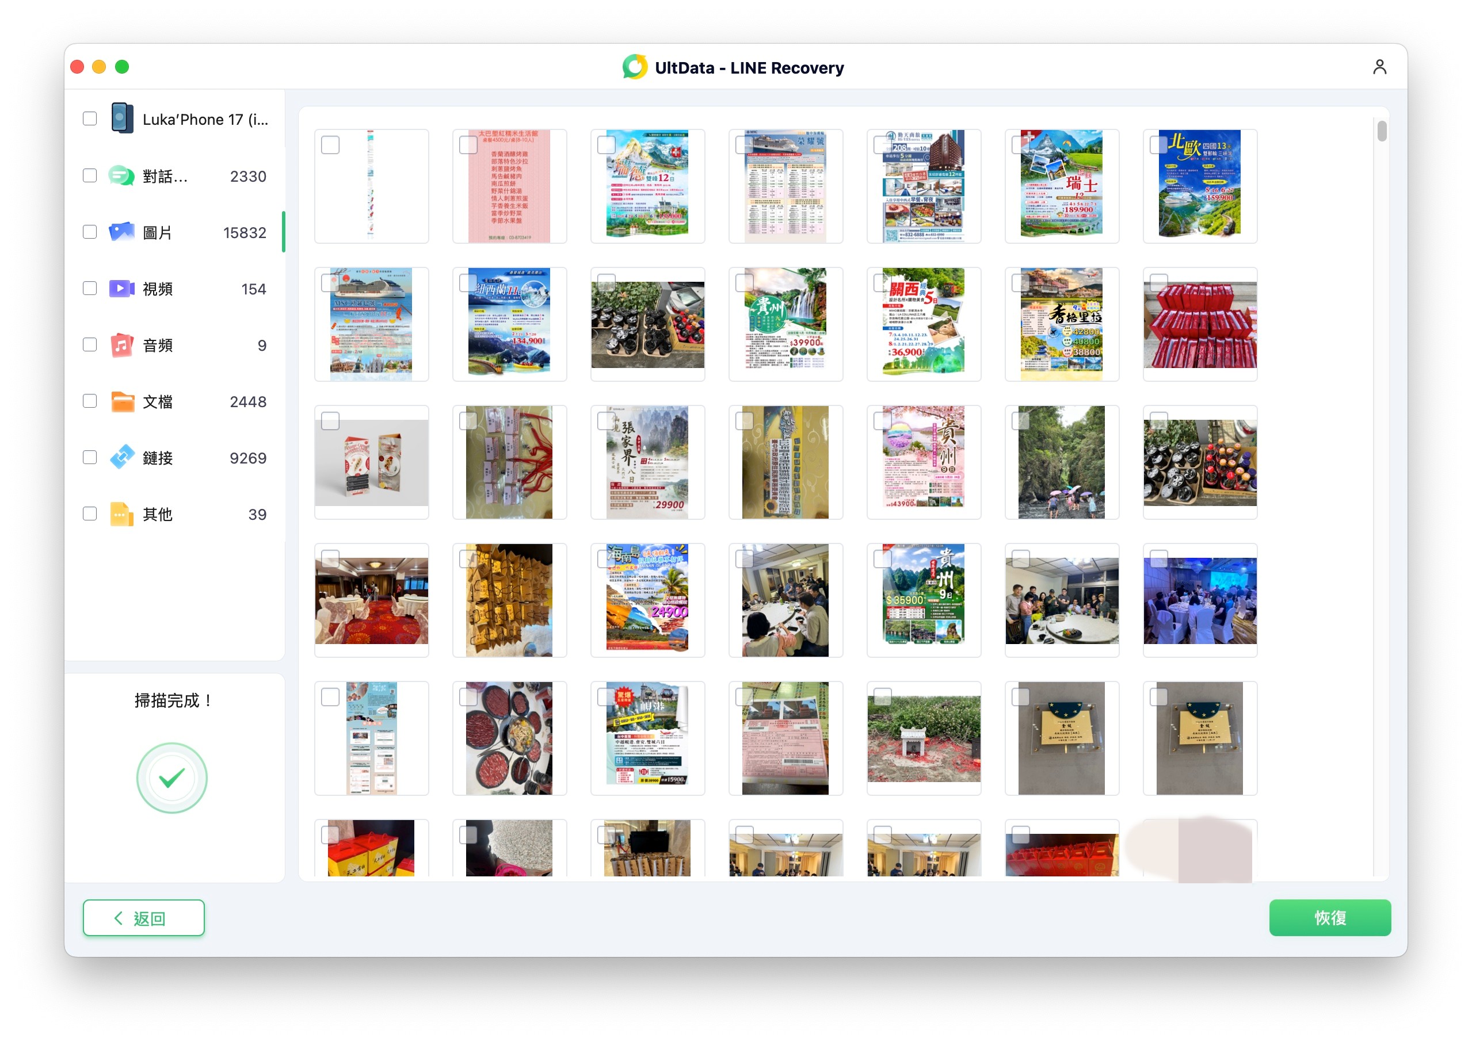Viewport: 1472px width, 1042px height.
Task: Select the 圖片 photos icon
Action: (x=121, y=232)
